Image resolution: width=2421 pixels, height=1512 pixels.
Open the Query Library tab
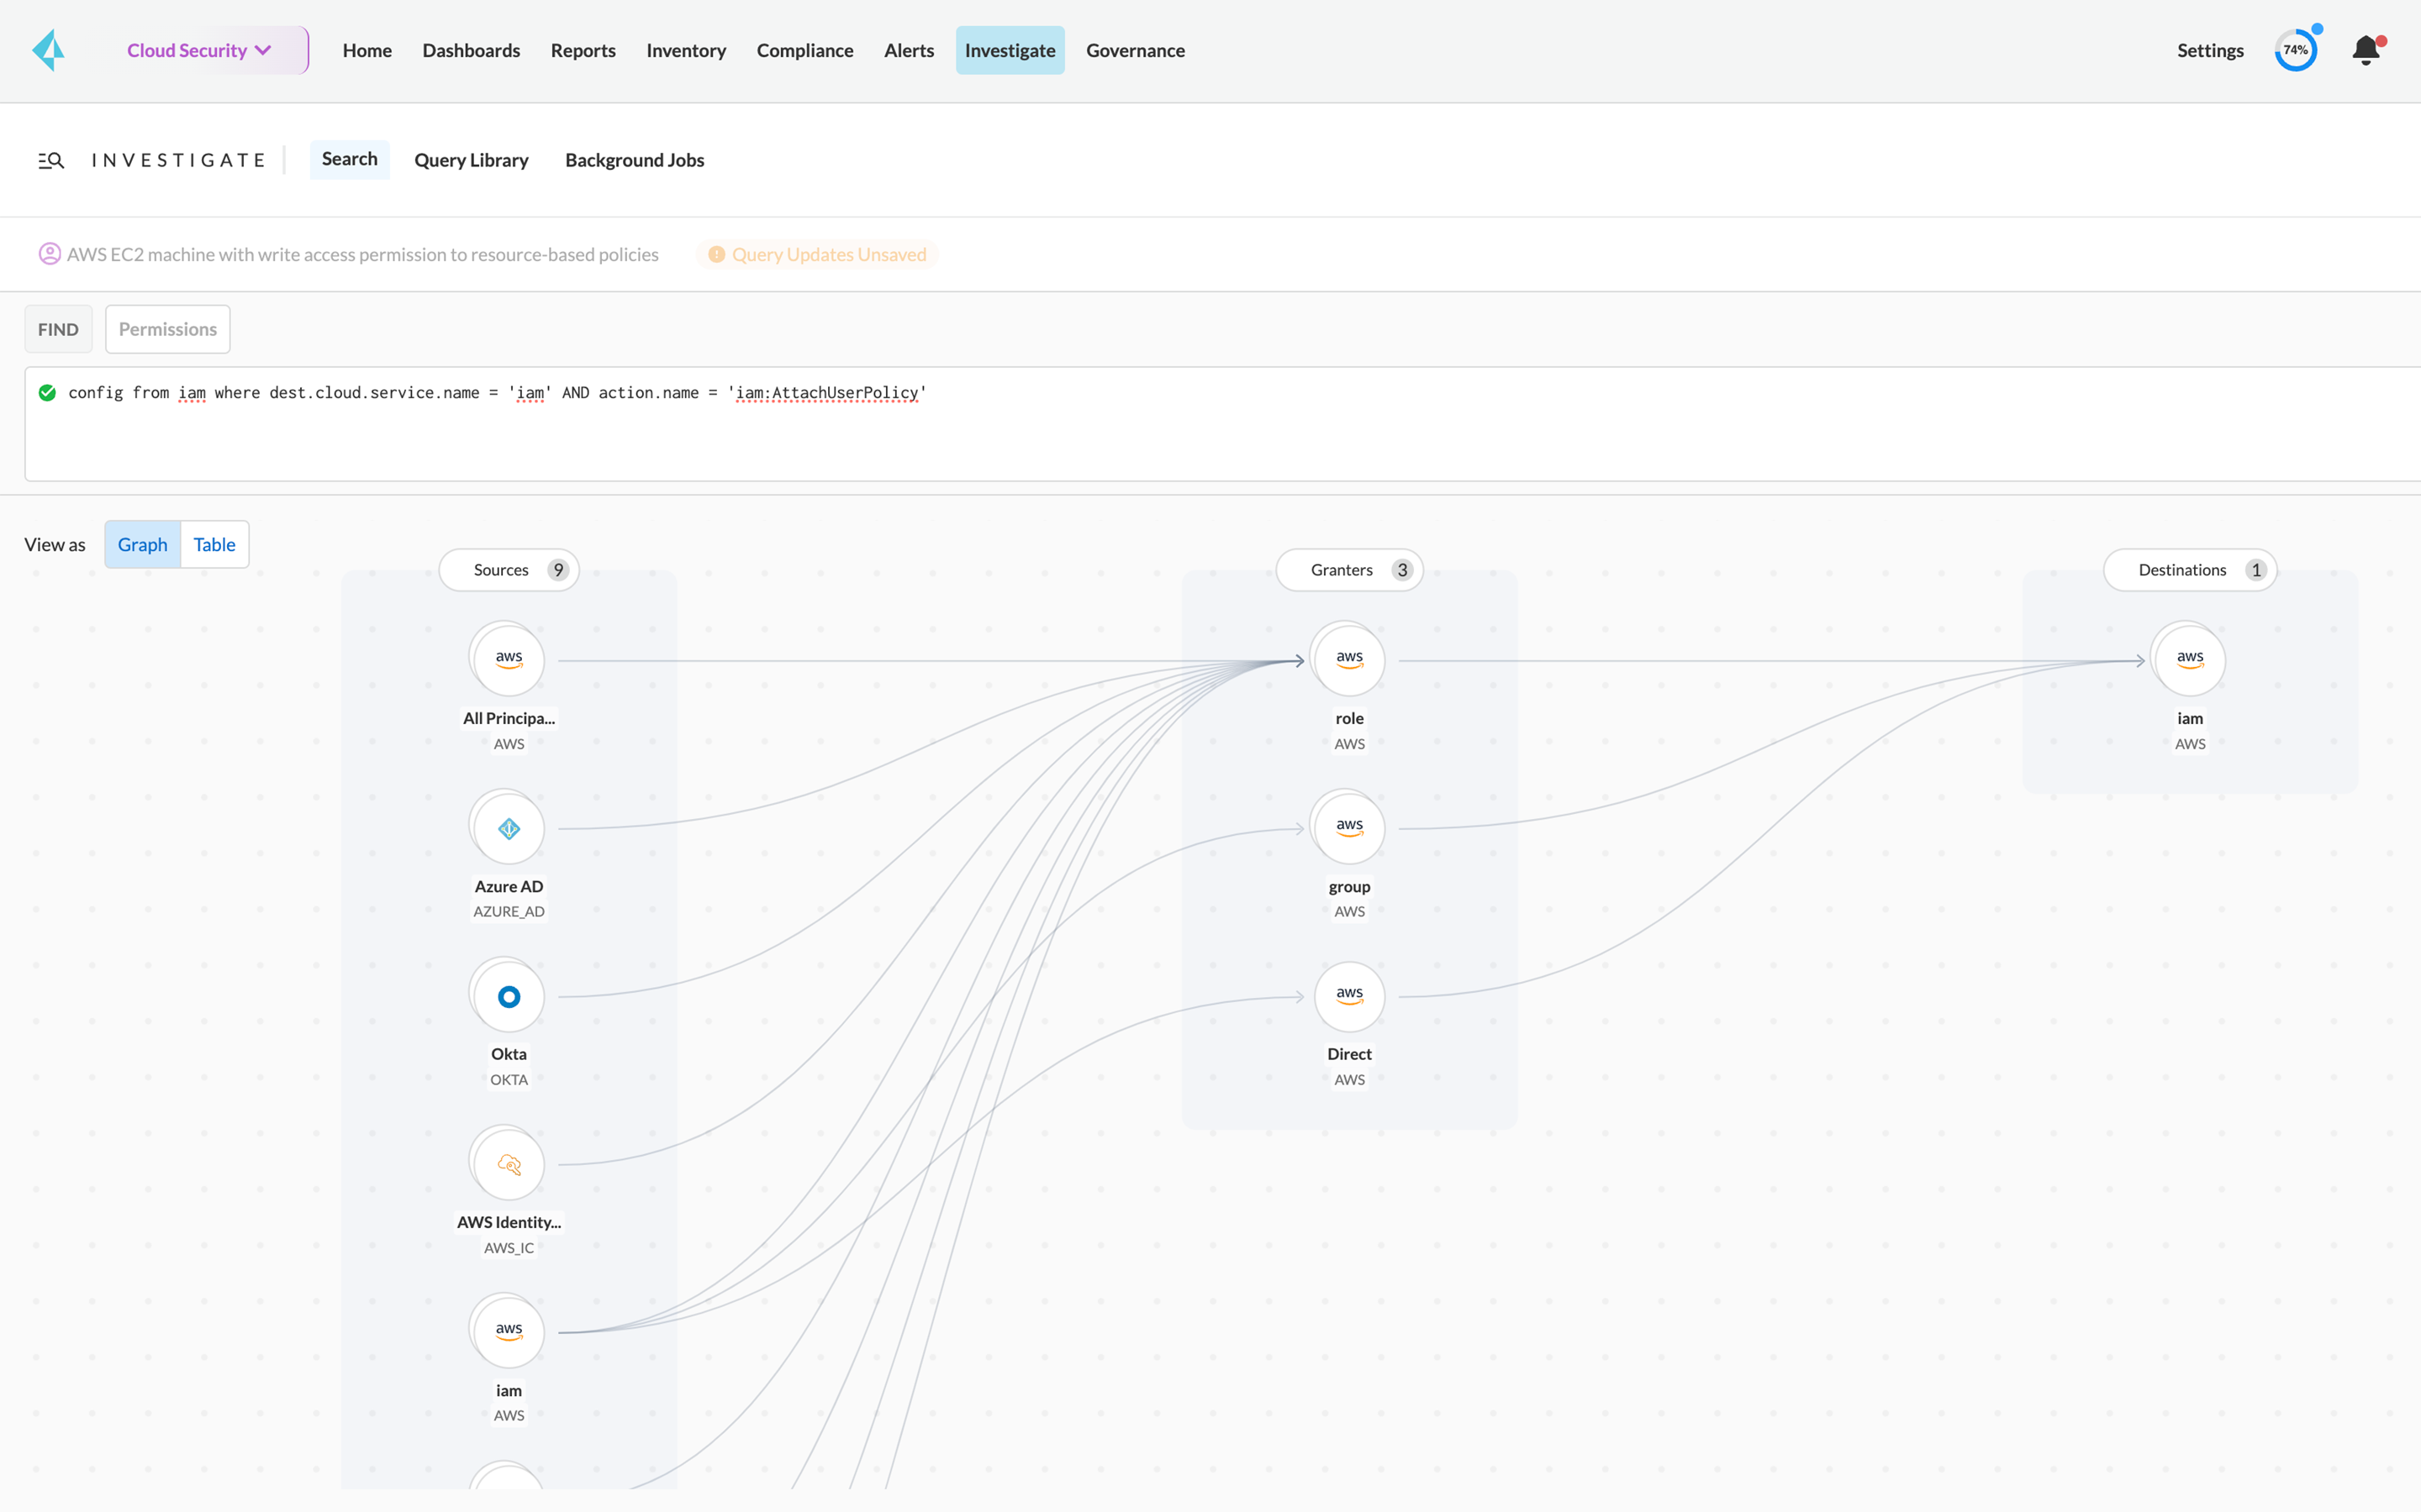tap(471, 159)
